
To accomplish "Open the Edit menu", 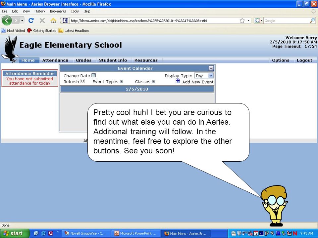I will (x=15, y=11).
